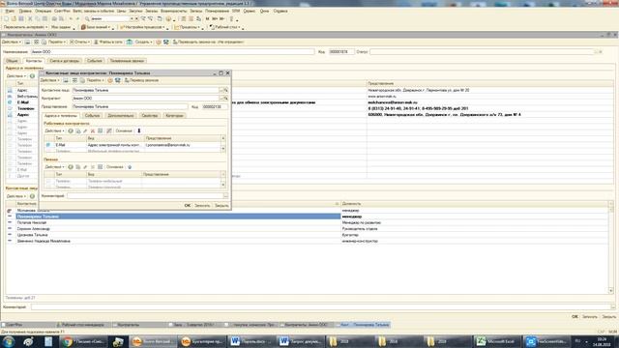This screenshot has height=348, width=619.
Task: Open the Категории tab in contact dialog
Action: (x=174, y=116)
